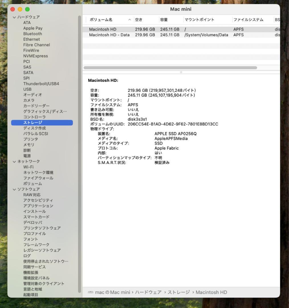This screenshot has height=308, width=289.
Task: Open プリンタソフトウェア info
Action: click(42, 228)
